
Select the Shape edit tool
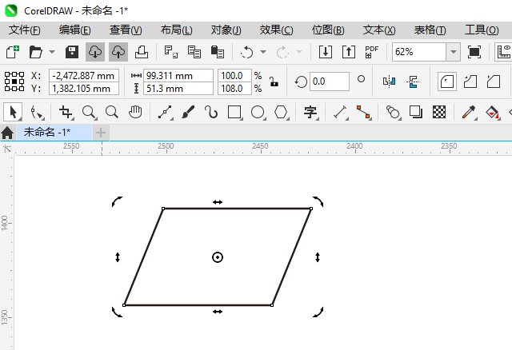point(36,112)
